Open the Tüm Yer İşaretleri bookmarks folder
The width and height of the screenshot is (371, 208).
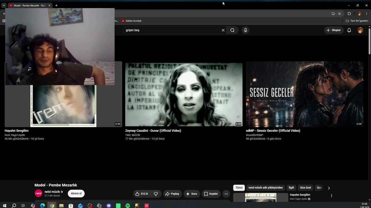click(x=357, y=21)
